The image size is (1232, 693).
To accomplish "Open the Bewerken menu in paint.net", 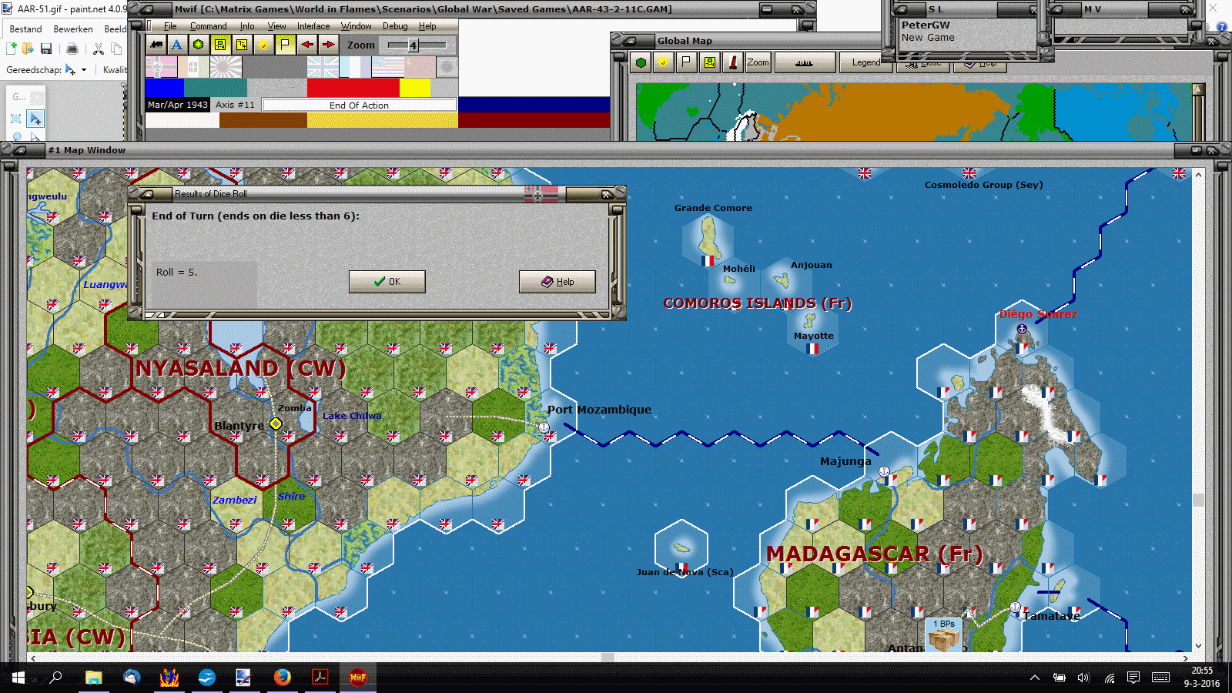I will point(73,29).
